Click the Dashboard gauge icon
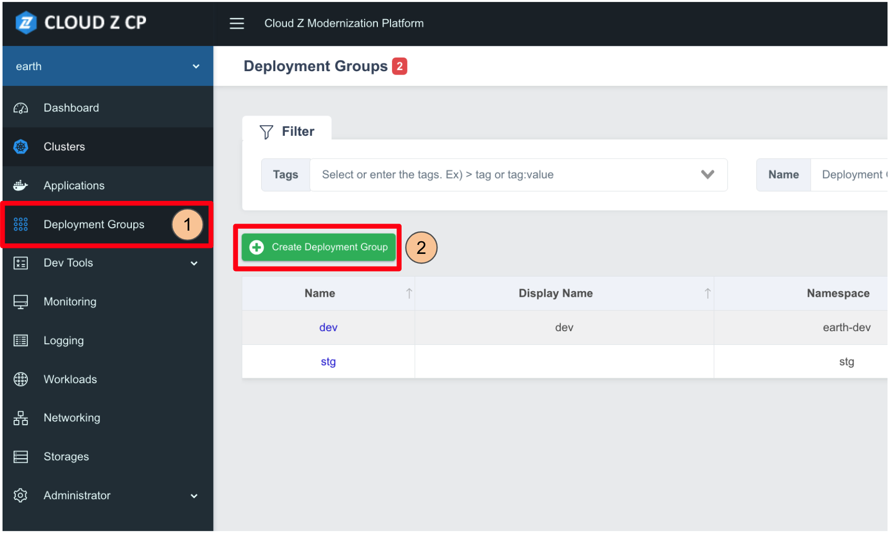The height and width of the screenshot is (533, 889). point(21,108)
